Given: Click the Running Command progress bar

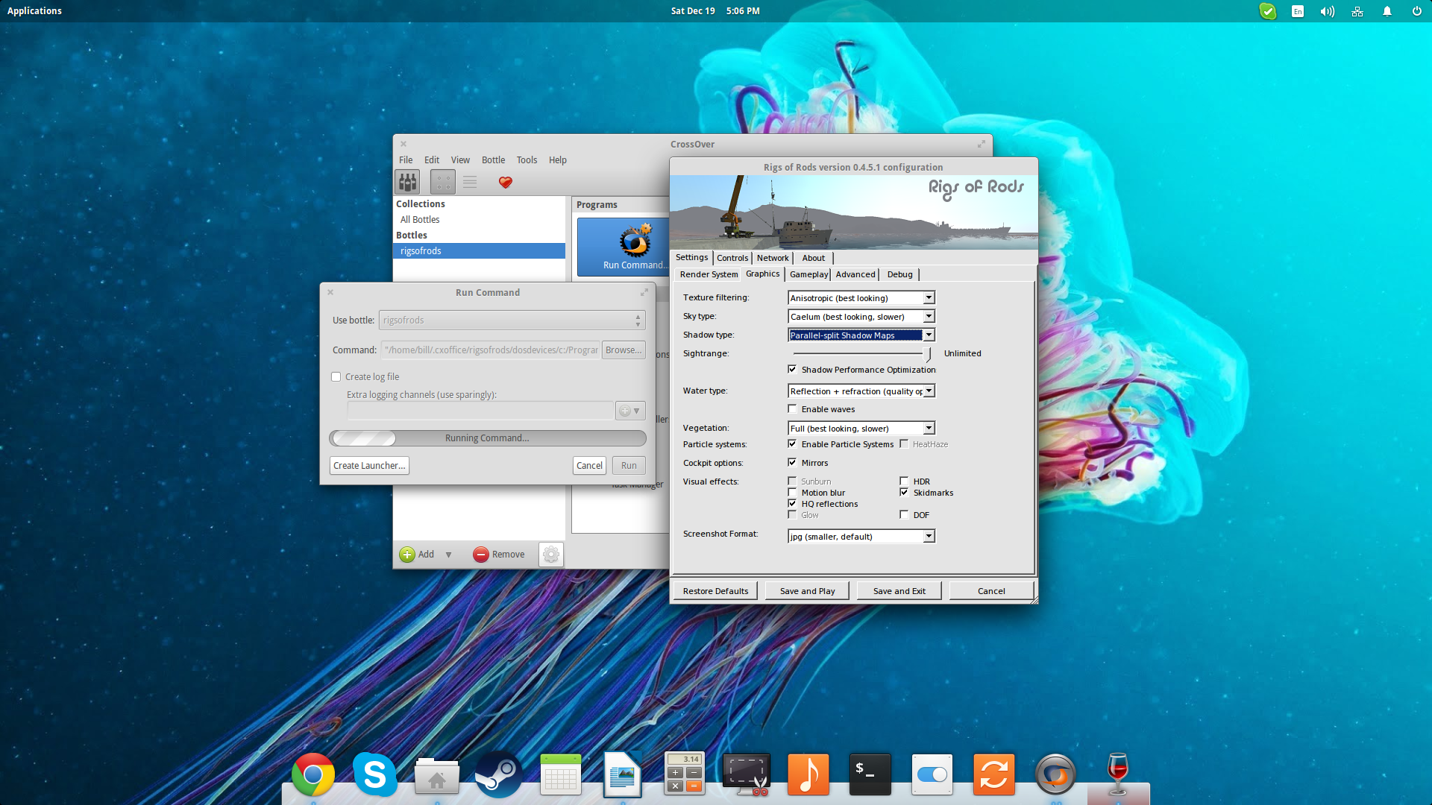Looking at the screenshot, I should pos(487,438).
